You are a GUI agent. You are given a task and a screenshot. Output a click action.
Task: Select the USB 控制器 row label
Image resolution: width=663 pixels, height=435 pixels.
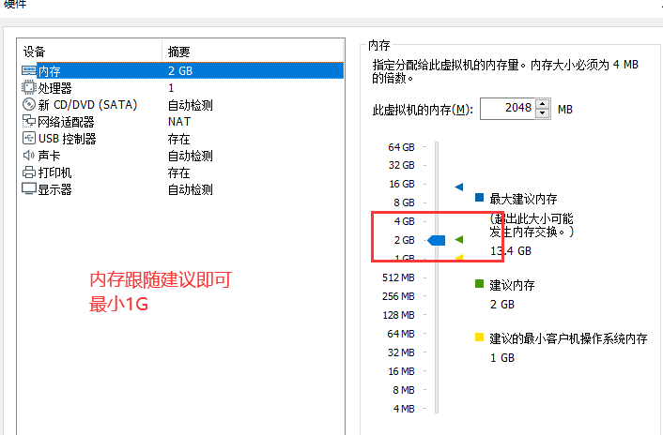(68, 139)
